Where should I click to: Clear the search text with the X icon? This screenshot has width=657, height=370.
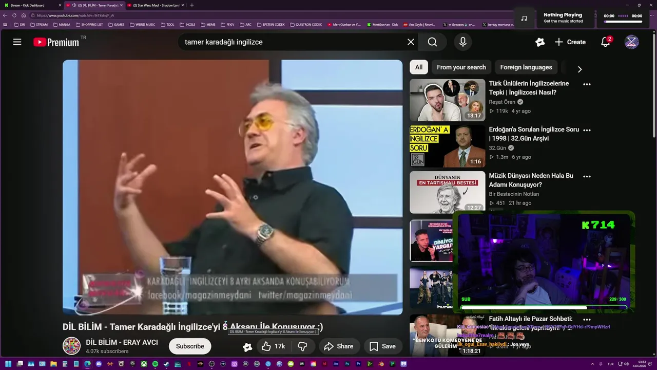[x=411, y=42]
